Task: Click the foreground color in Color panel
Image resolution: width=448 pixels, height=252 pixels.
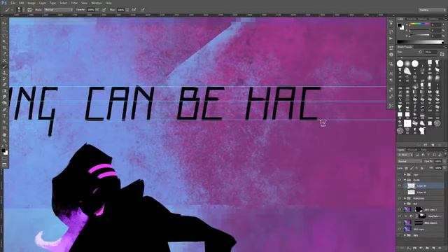Action: click(x=400, y=25)
